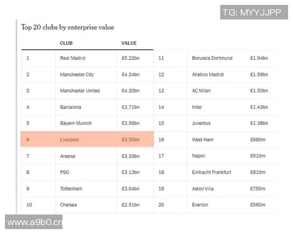Click the Juventus club name
The width and height of the screenshot is (293, 234).
point(202,123)
